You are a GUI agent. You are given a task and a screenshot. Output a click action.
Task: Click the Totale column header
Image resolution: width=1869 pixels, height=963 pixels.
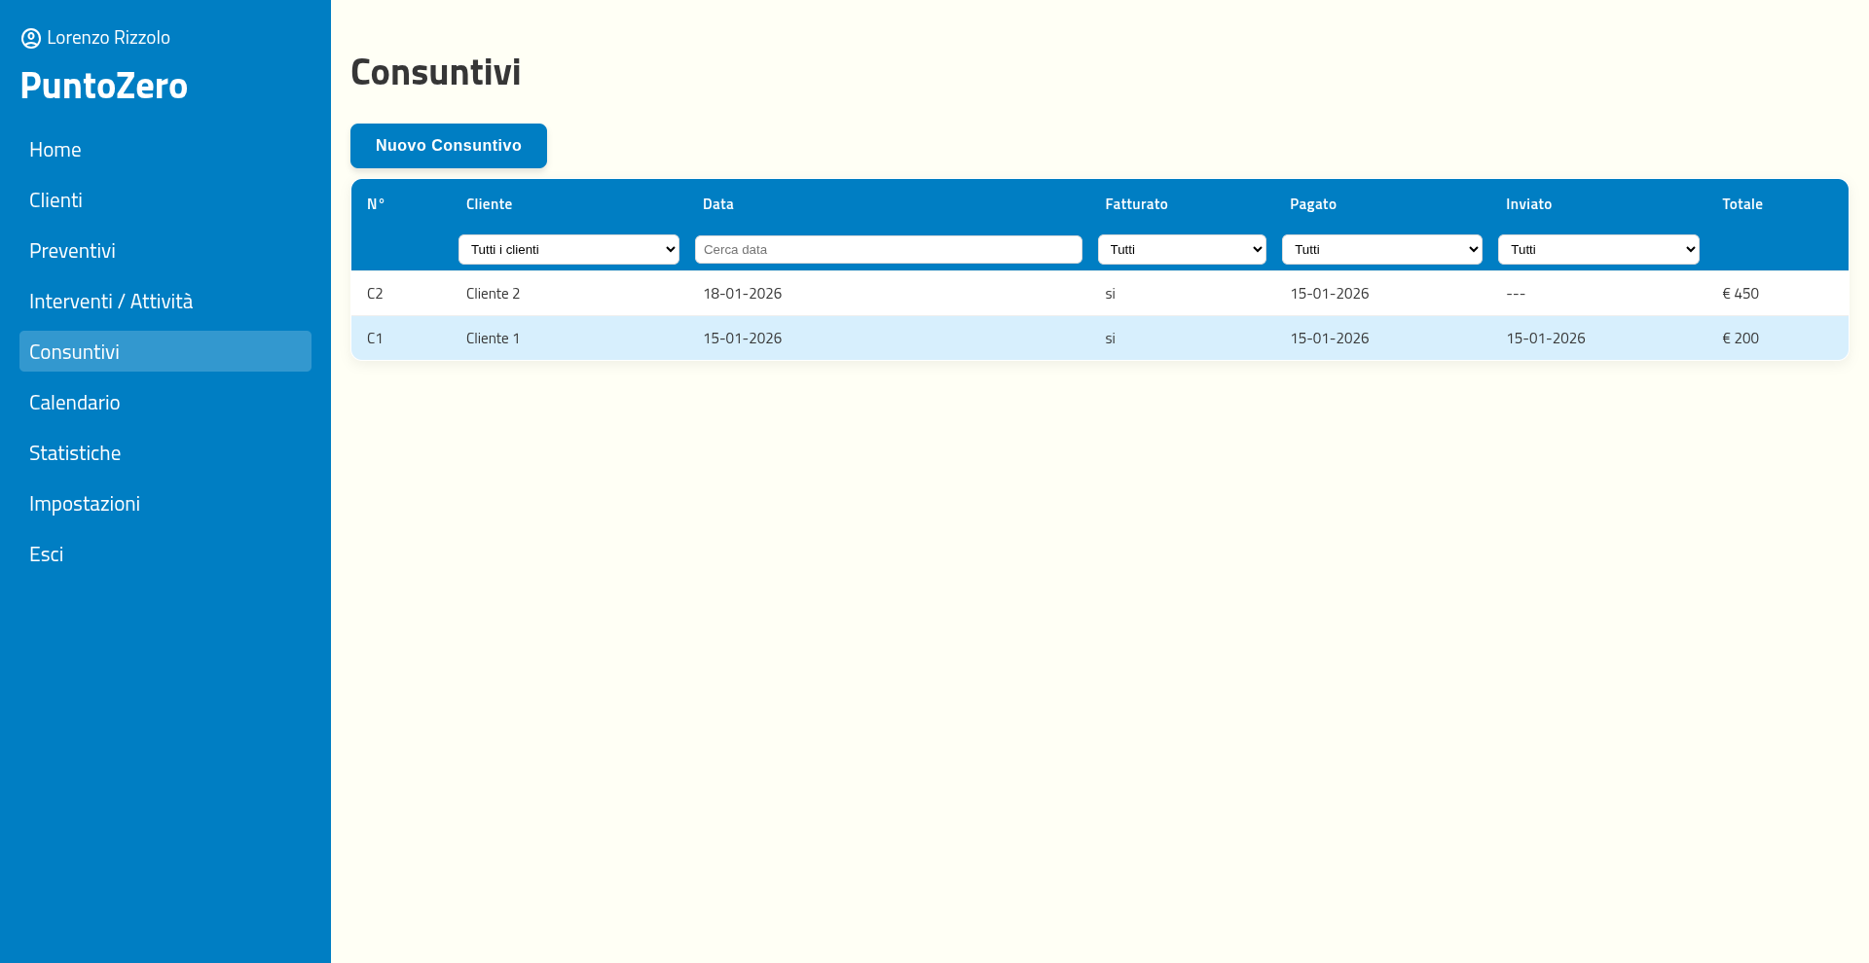pos(1741,204)
